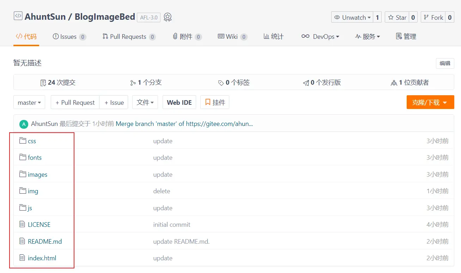Image resolution: width=461 pixels, height=273 pixels.
Task: Click the 编辑 description button
Action: 445,63
